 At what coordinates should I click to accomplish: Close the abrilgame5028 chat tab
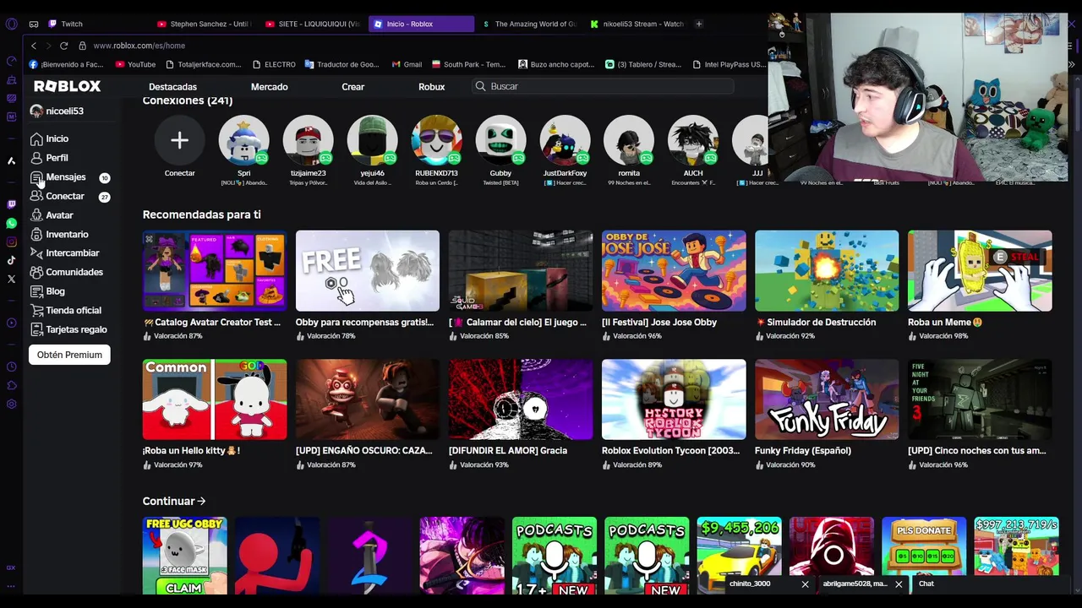(899, 584)
